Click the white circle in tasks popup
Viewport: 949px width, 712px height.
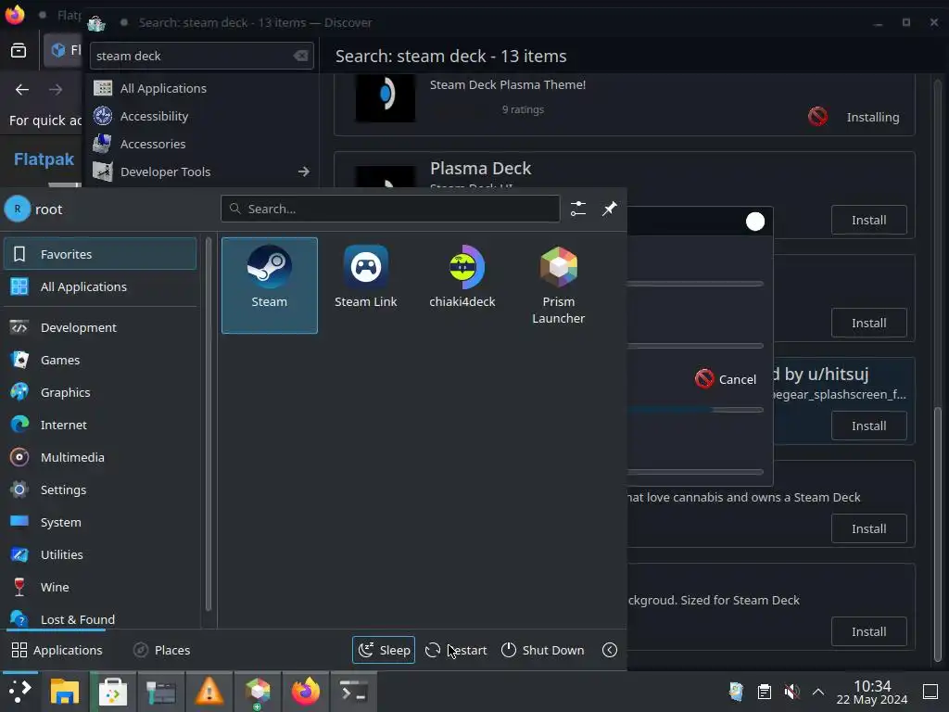[755, 222]
